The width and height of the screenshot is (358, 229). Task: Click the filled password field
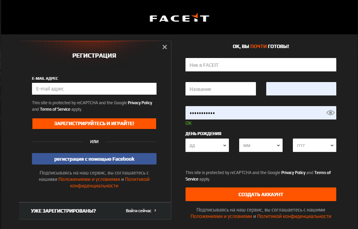[x=255, y=113]
